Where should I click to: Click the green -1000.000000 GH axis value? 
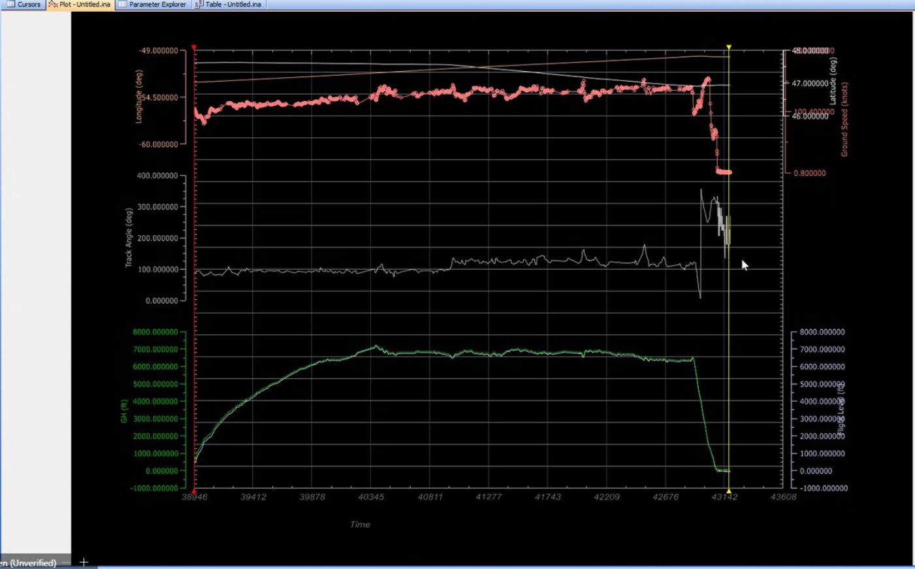[155, 489]
